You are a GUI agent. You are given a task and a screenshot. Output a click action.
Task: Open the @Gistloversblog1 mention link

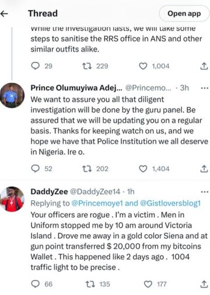coord(170,203)
